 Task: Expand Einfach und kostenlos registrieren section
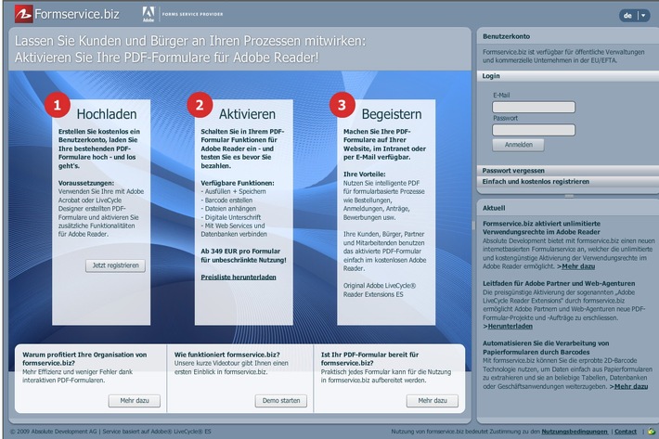[x=567, y=182]
